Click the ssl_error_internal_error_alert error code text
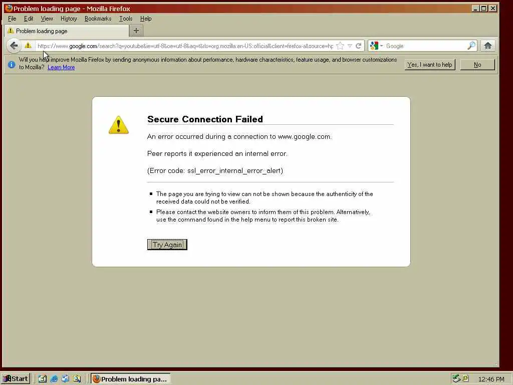 pos(234,170)
